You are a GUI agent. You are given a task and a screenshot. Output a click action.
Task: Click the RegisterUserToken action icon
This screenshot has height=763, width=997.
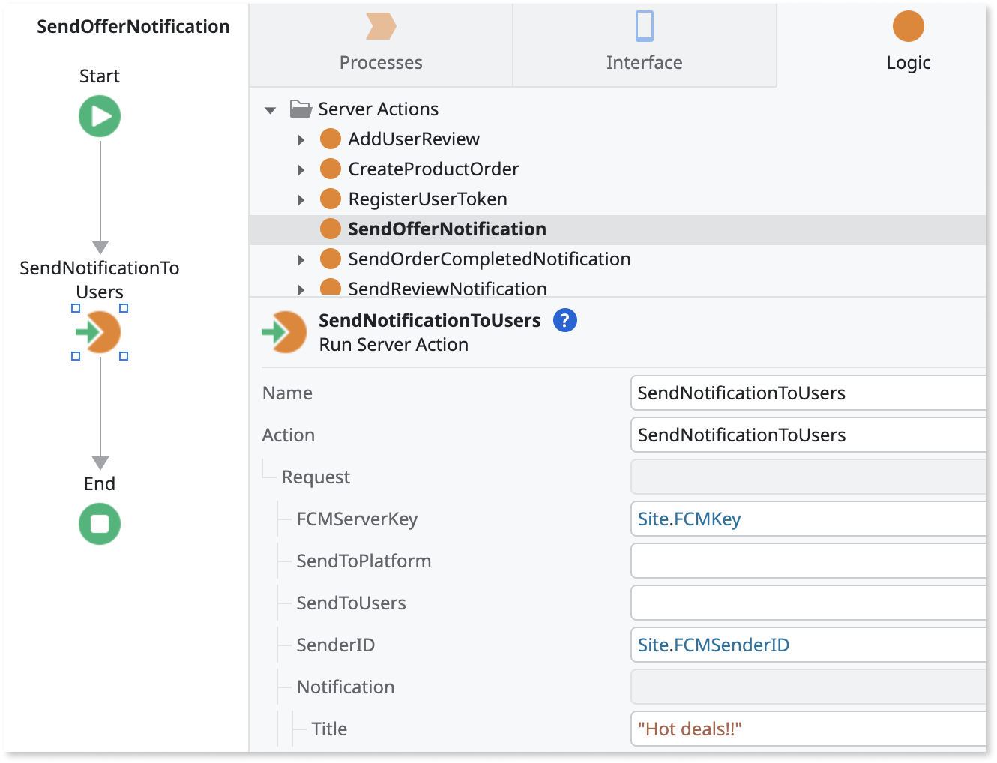[331, 199]
